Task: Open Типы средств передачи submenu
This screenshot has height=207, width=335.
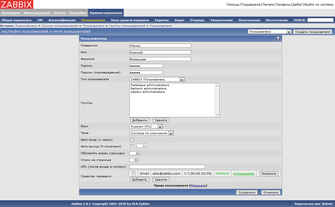Action: coord(130,20)
